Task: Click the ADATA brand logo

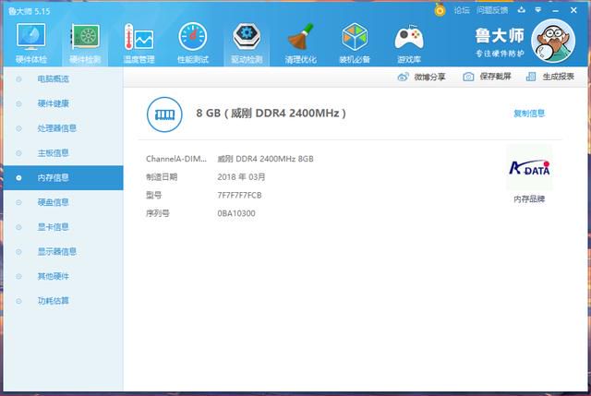Action: point(529,168)
